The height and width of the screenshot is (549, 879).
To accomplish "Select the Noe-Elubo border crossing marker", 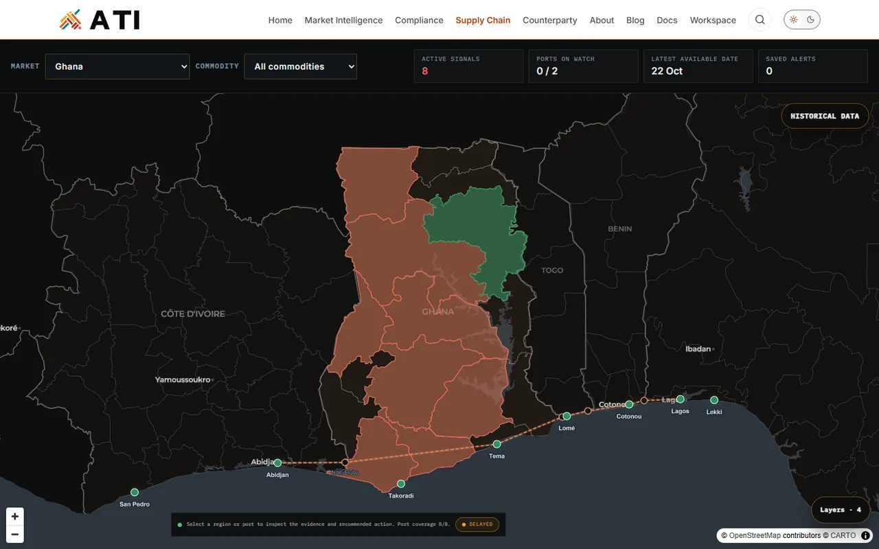I will tap(345, 463).
